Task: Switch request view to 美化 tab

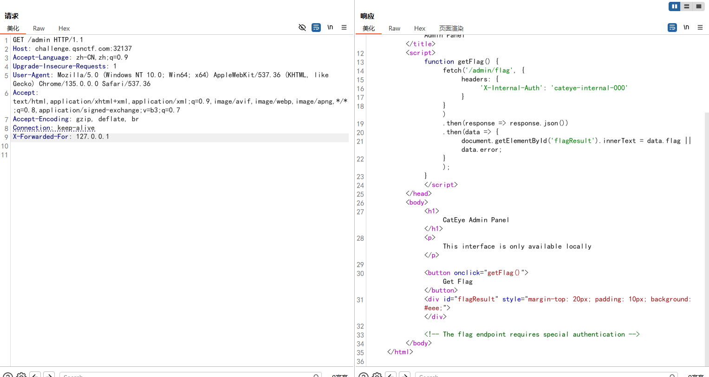Action: 13,28
